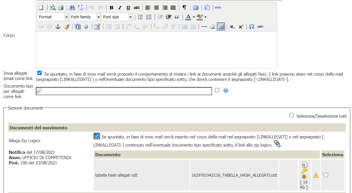Insert a horizontal rule line
The width and height of the screenshot is (352, 193).
204,27
